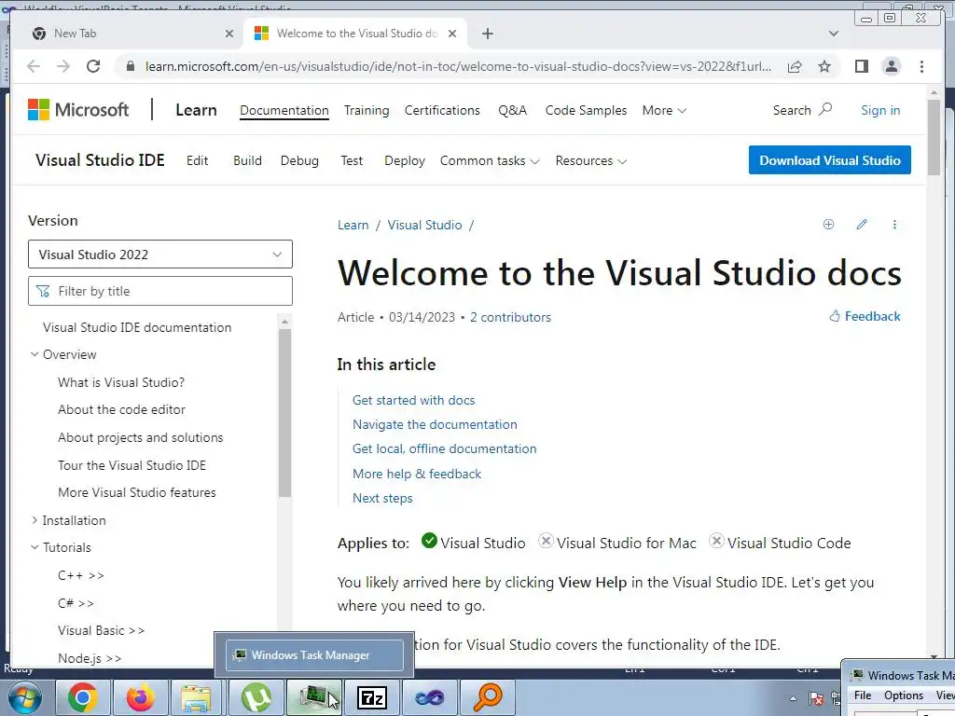Viewport: 955px width, 716px height.
Task: Open the Windows Start button
Action: click(x=25, y=697)
